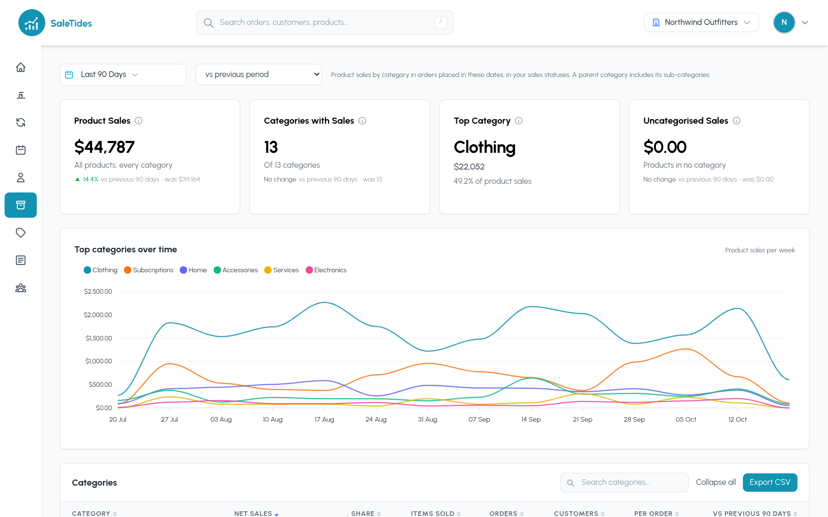Image resolution: width=828 pixels, height=517 pixels.
Task: Click the slash shortcut key in search bar
Action: pyautogui.click(x=440, y=22)
